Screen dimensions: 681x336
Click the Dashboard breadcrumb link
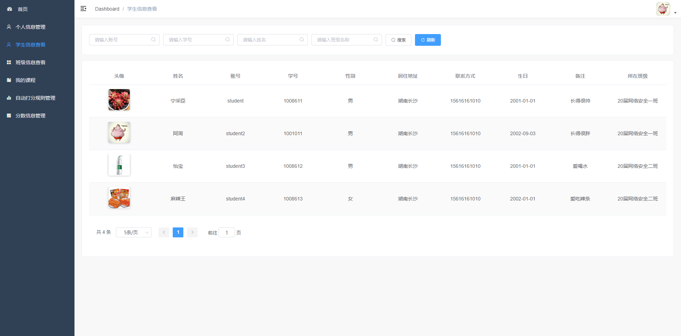[107, 9]
